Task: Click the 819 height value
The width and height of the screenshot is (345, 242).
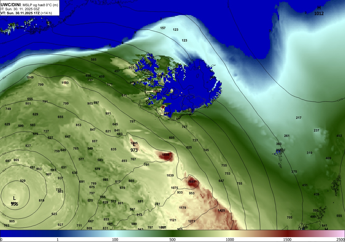Action: coord(42,200)
